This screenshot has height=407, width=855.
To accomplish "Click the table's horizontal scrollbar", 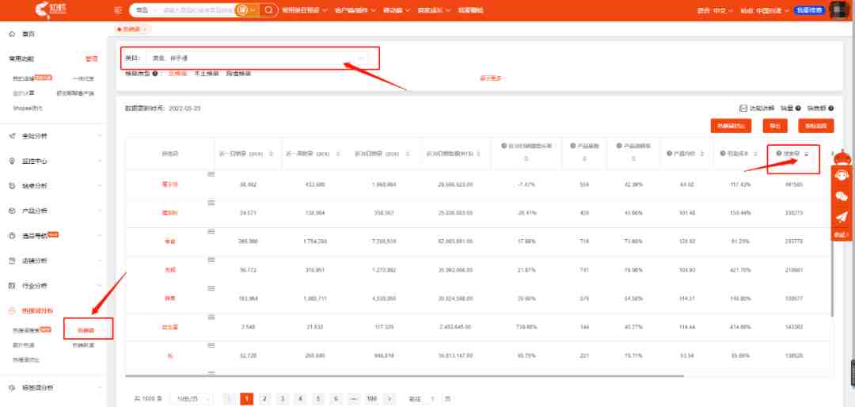I will pyautogui.click(x=404, y=376).
